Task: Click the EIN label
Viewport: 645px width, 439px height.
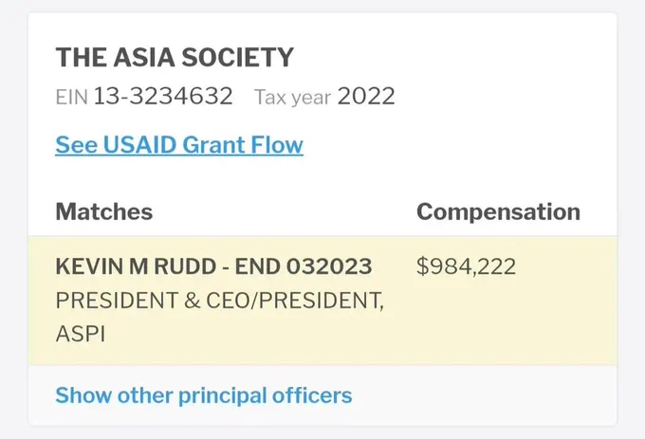Action: pyautogui.click(x=71, y=98)
